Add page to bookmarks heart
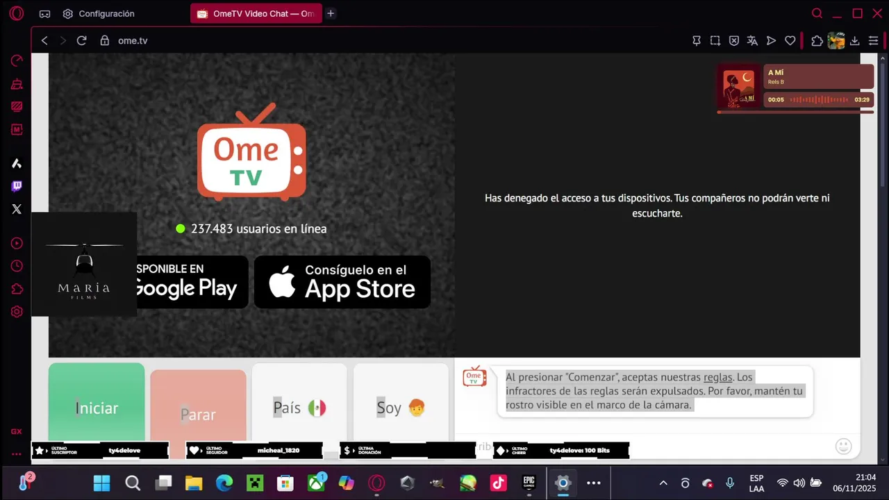 [790, 40]
